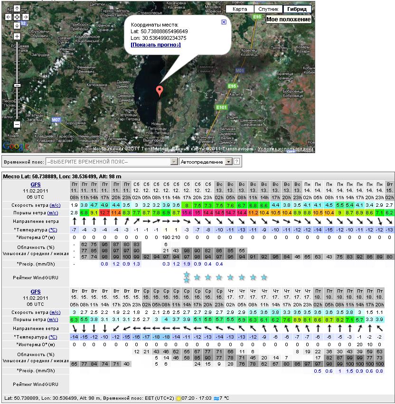Pan the map right with the arrow

point(25,17)
